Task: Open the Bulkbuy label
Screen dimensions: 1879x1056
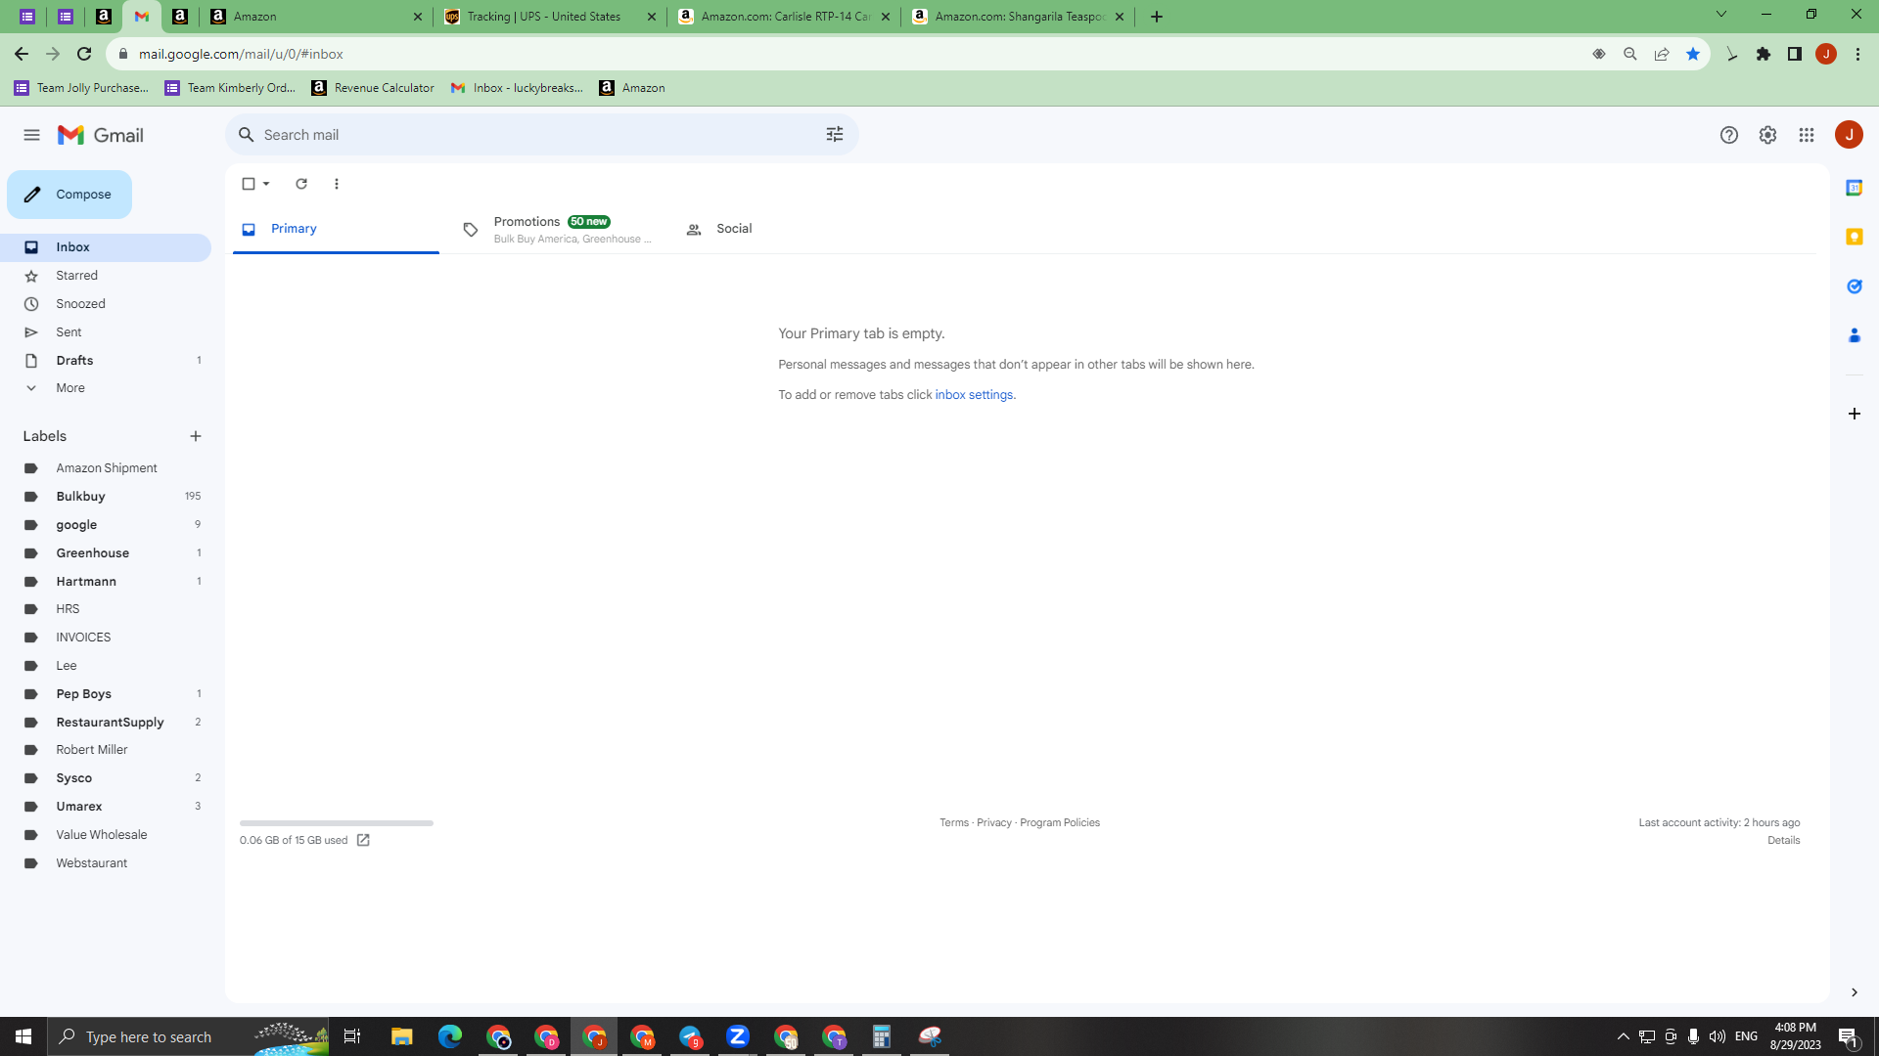Action: [x=106, y=497]
